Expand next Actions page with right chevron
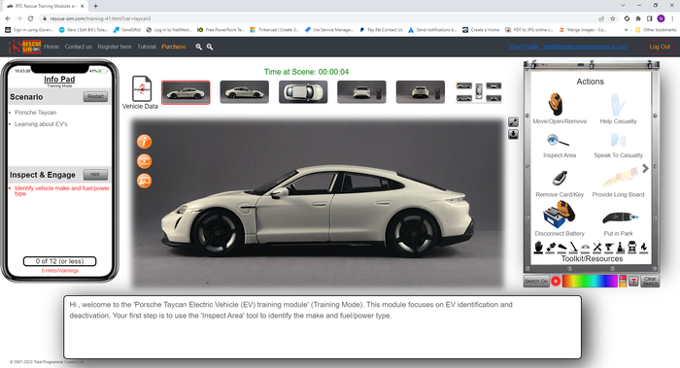The width and height of the screenshot is (680, 368). click(x=645, y=168)
